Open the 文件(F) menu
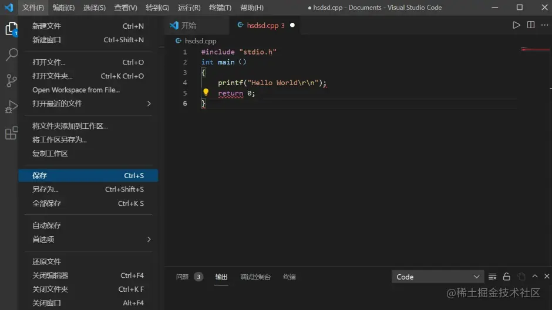 33,8
